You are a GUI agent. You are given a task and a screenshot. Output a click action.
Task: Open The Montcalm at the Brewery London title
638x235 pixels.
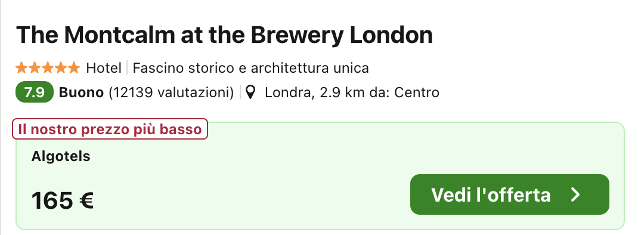224,35
